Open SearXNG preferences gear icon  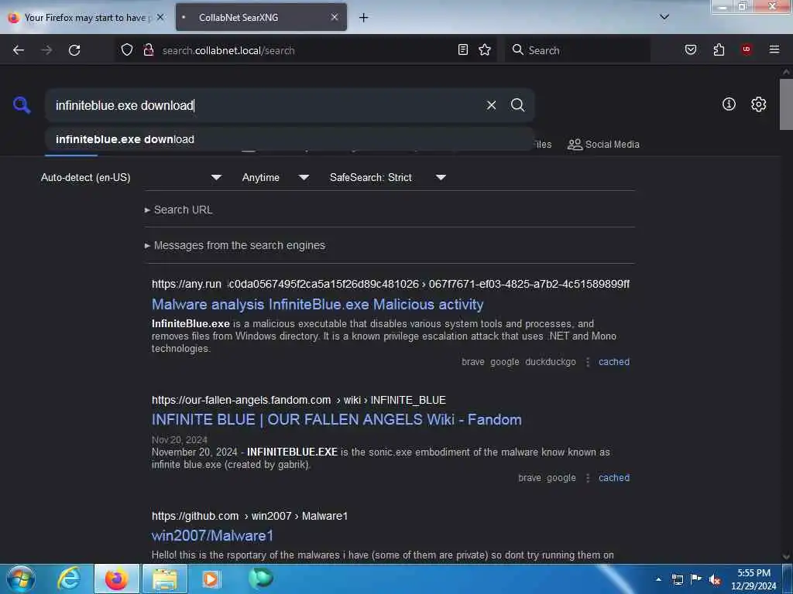(x=759, y=104)
